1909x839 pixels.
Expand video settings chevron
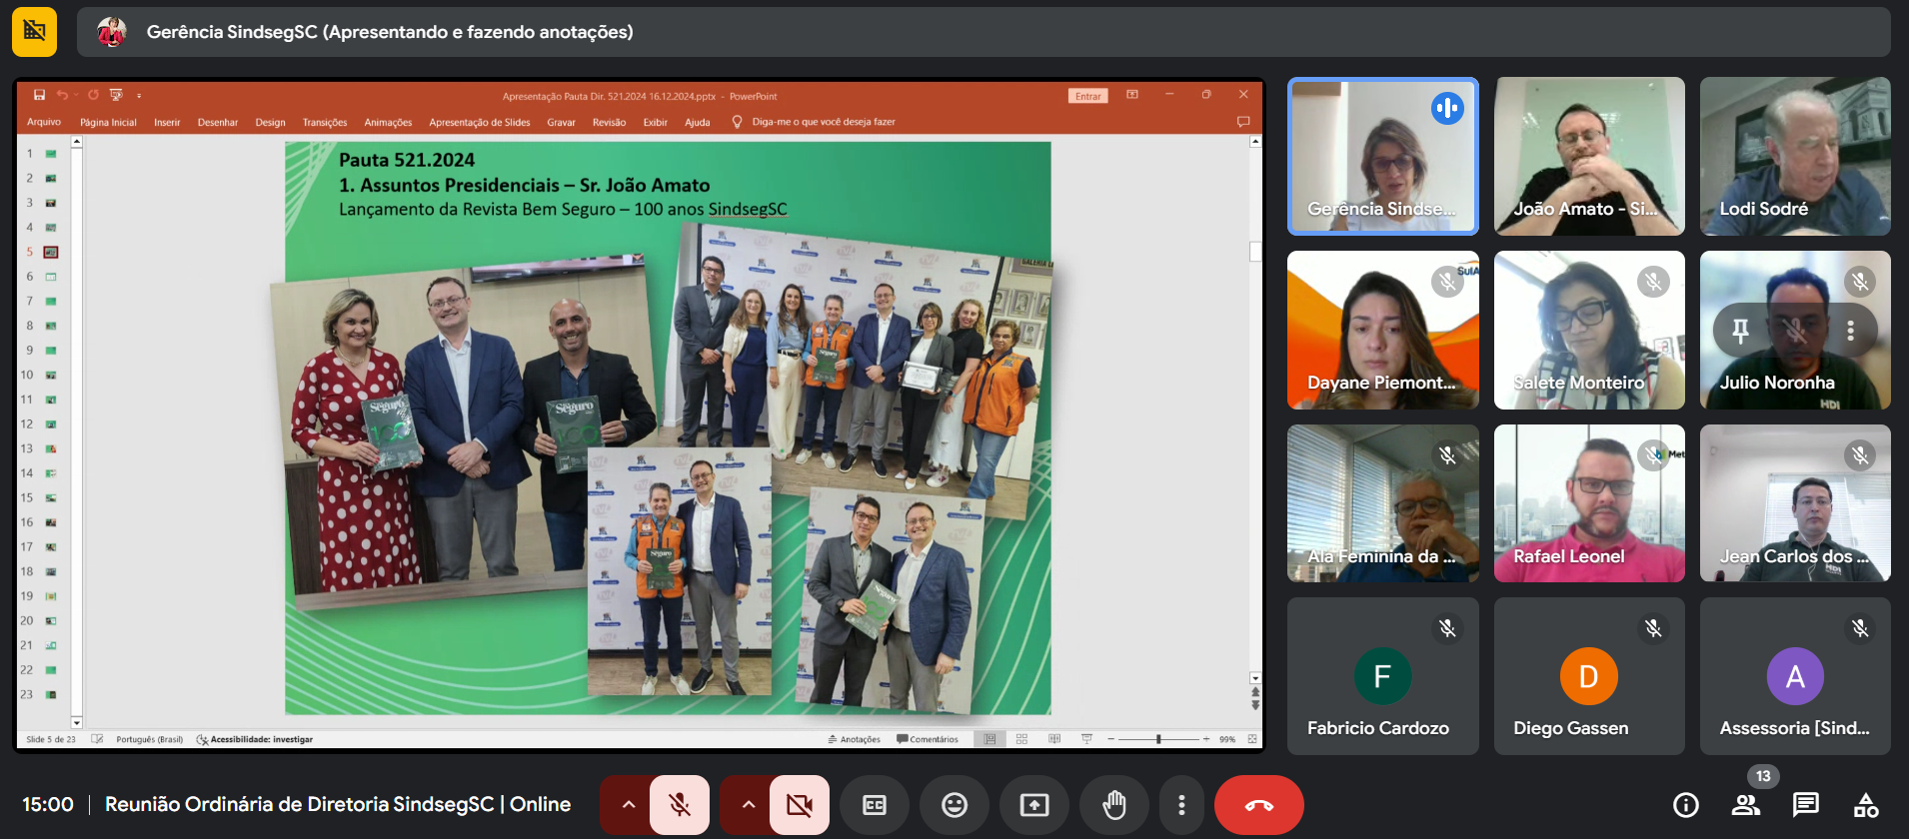[x=748, y=805]
